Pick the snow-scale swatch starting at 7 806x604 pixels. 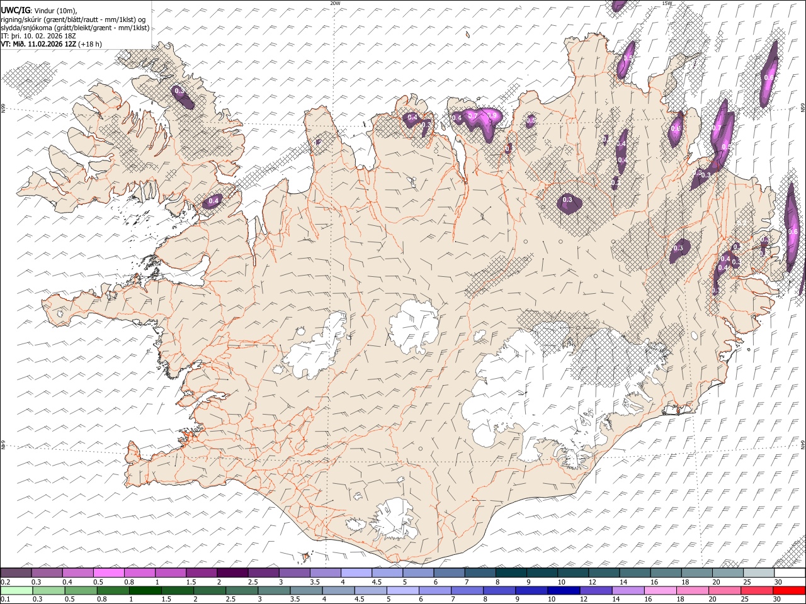pos(480,573)
